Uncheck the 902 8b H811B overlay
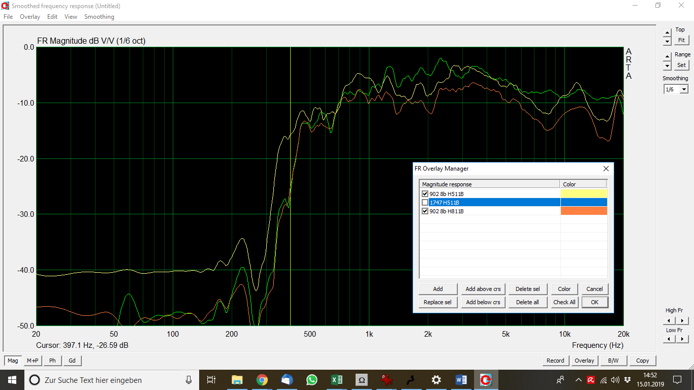The image size is (694, 390). [425, 211]
